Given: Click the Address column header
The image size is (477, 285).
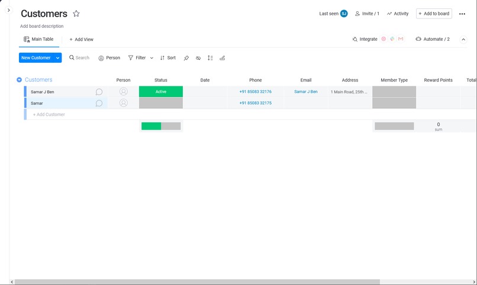Looking at the screenshot, I should click(350, 80).
